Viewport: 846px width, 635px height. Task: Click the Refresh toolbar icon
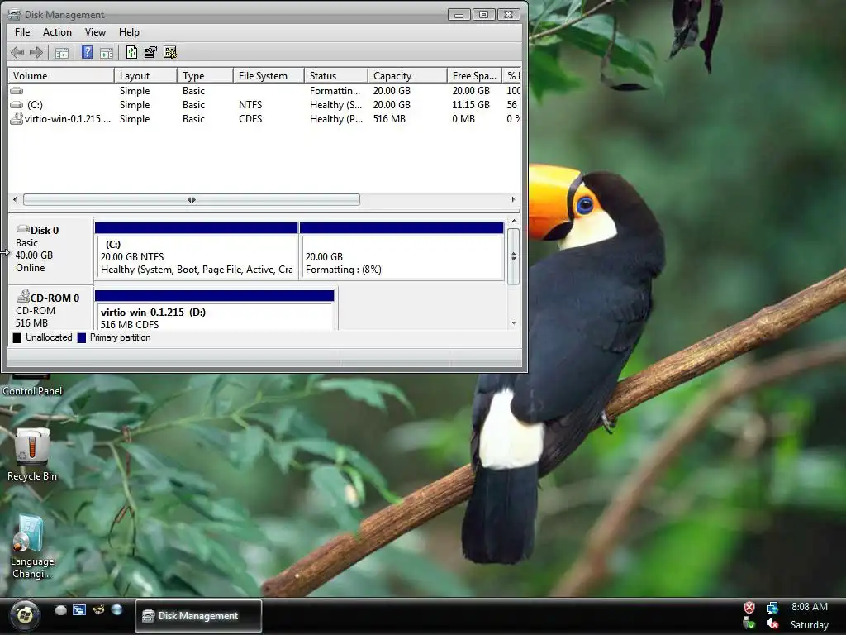[x=131, y=52]
